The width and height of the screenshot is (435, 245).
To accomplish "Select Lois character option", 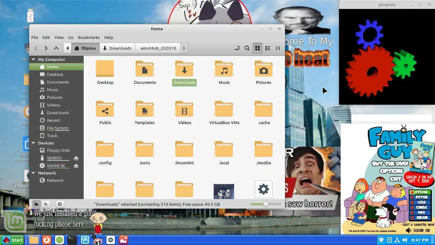I will point(421,203).
